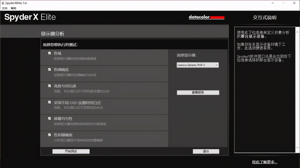Click the 显示器分析 heading
The width and height of the screenshot is (300, 168).
[53, 34]
